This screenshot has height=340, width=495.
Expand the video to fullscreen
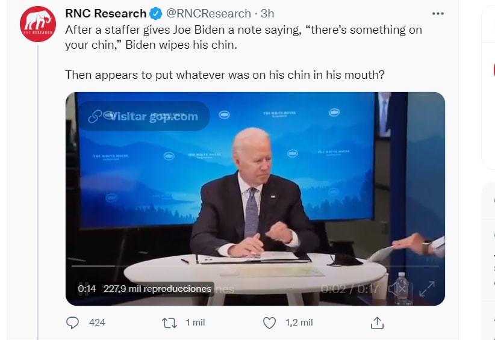427,289
